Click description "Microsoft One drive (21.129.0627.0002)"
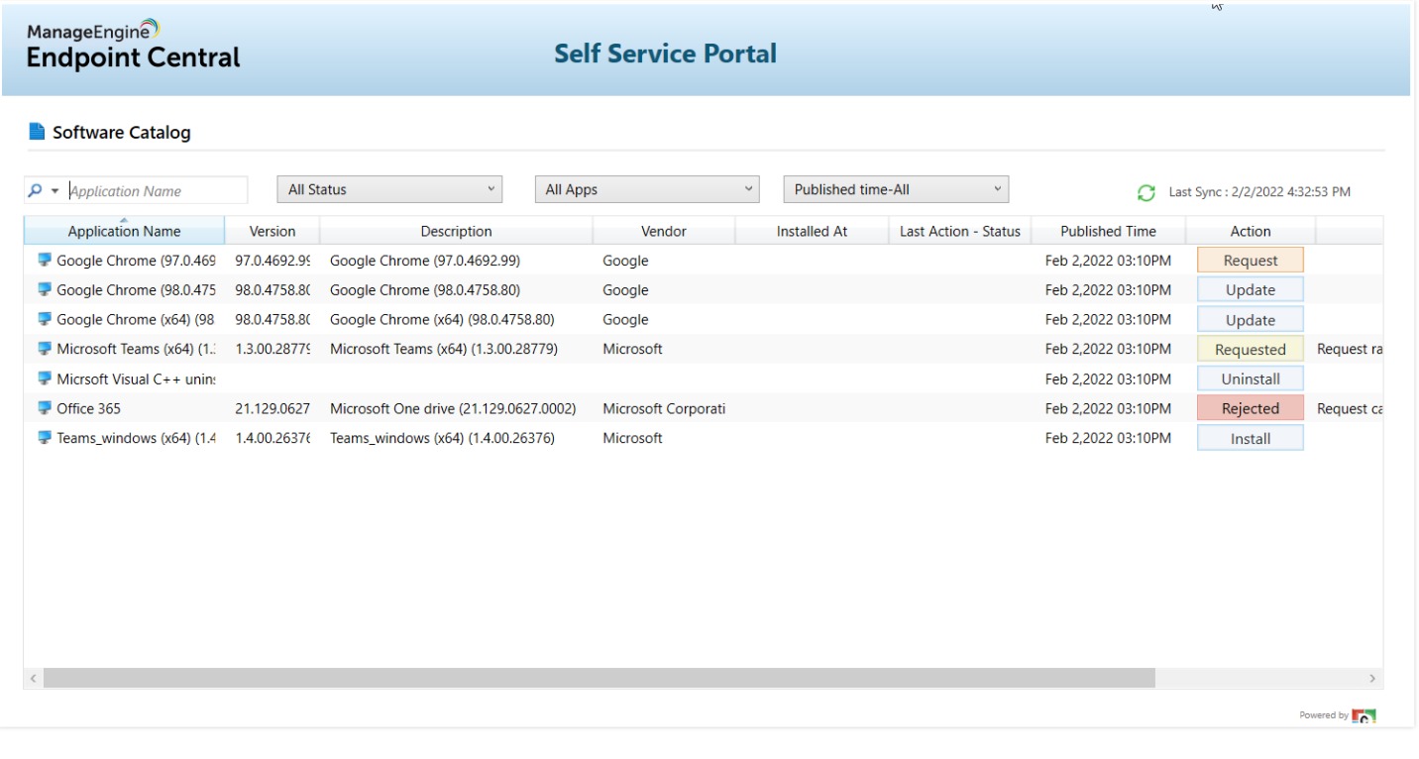The height and width of the screenshot is (759, 1419). pyautogui.click(x=453, y=408)
